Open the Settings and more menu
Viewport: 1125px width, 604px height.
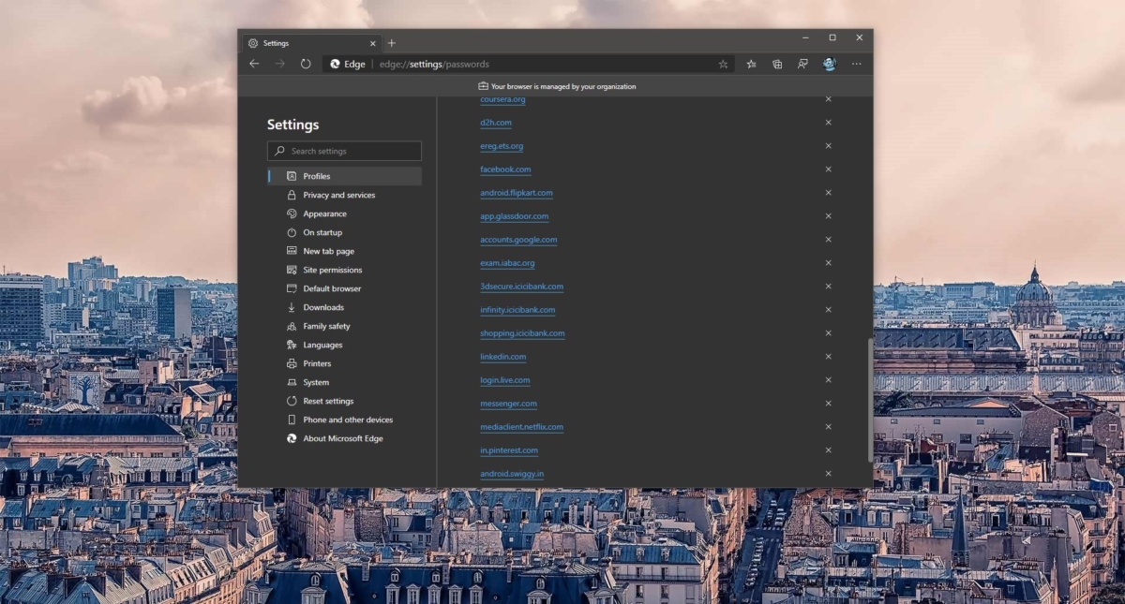[856, 64]
